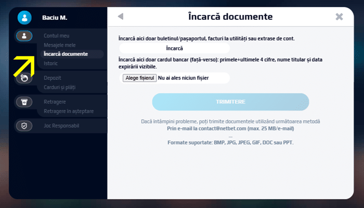The width and height of the screenshot is (364, 208).
Task: Open Mesajele mele in the sidebar
Action: (59, 45)
